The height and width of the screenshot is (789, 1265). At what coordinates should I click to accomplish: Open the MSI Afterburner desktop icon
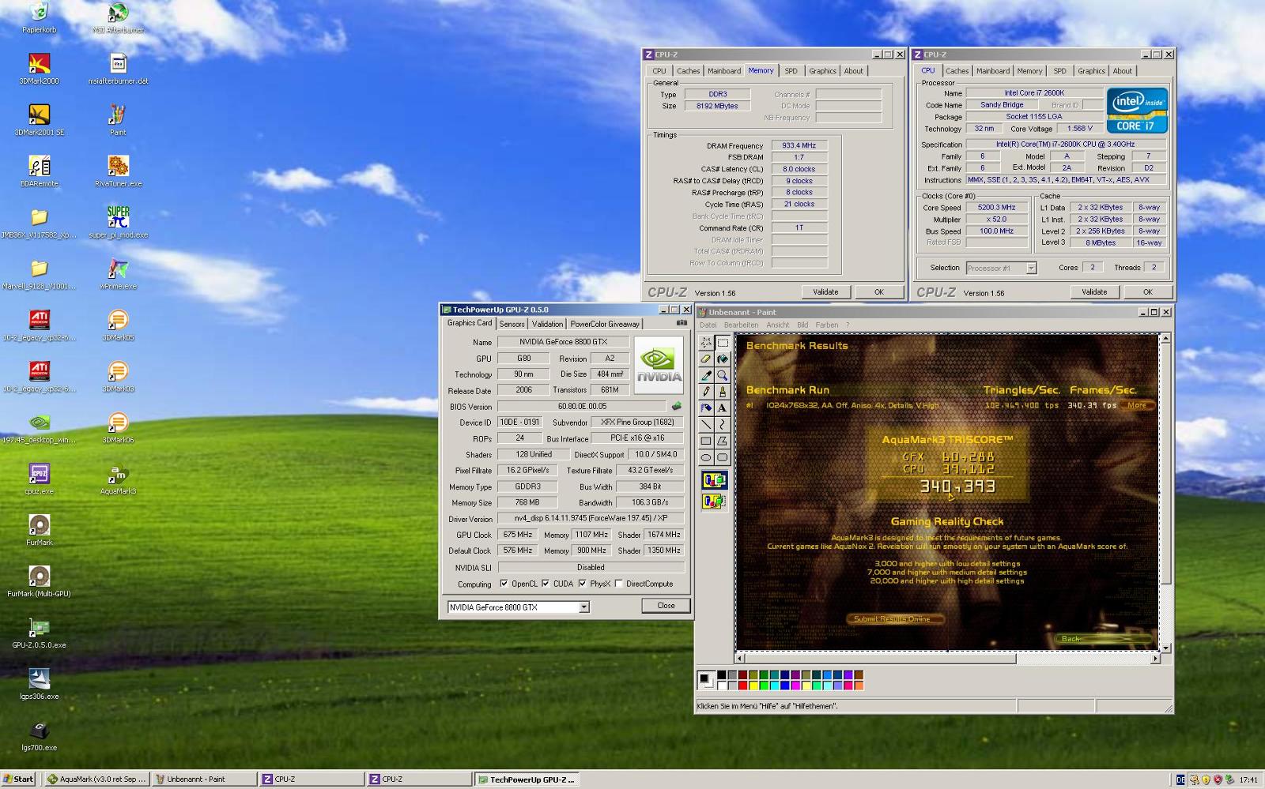pos(118,19)
